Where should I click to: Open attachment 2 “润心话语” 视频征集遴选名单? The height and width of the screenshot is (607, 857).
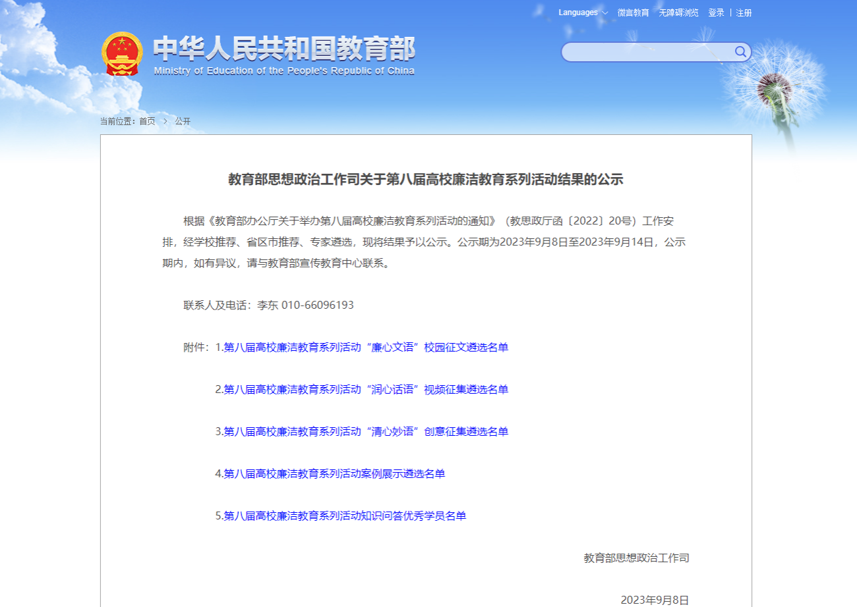[366, 390]
